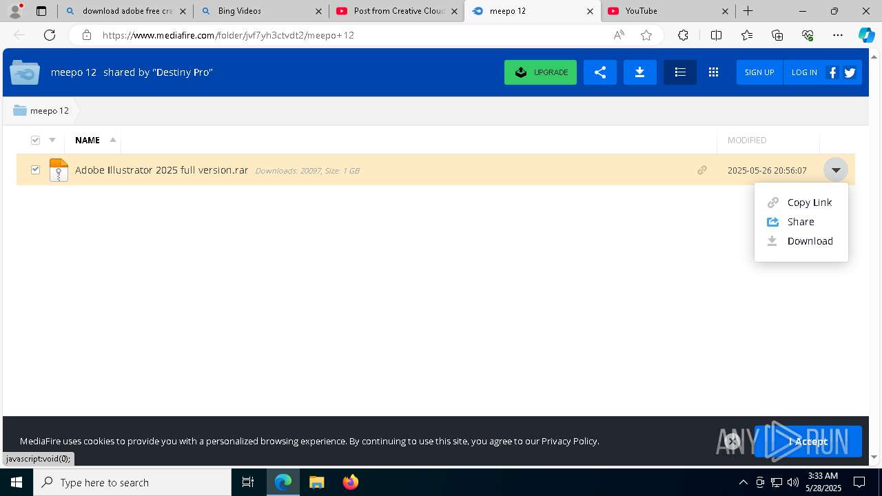Open Settings and more menu
Screen dimensions: 882x496
838,35
